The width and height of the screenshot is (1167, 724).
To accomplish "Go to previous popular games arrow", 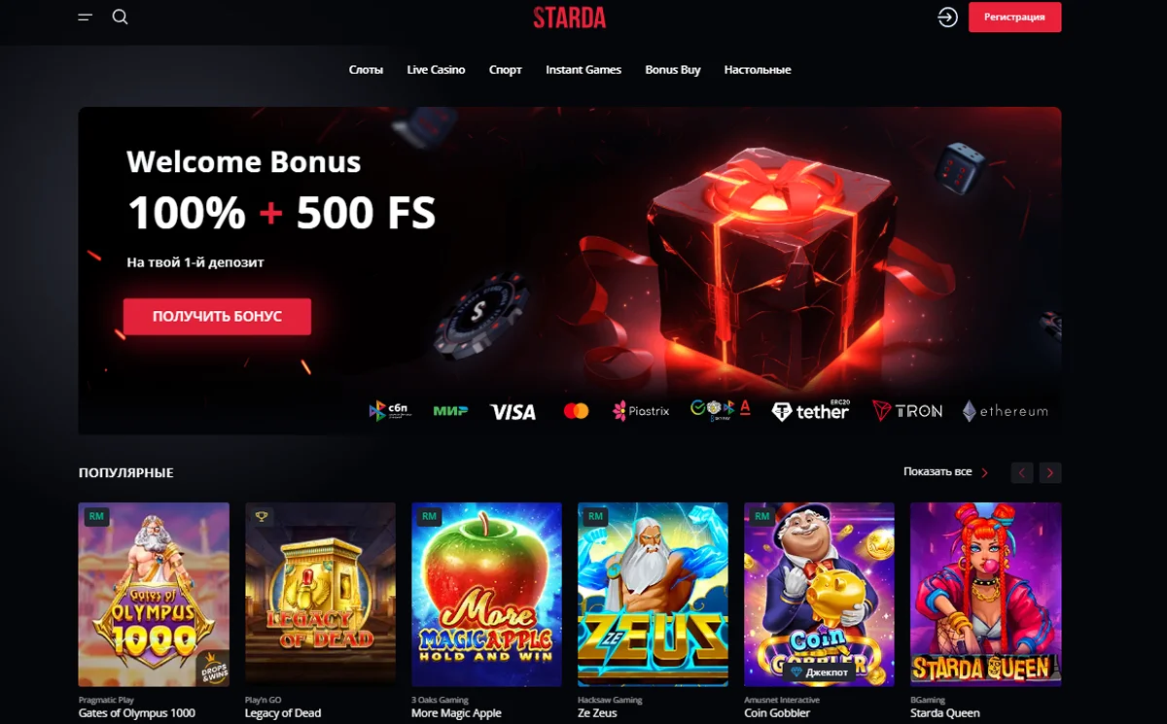I will [x=1022, y=473].
